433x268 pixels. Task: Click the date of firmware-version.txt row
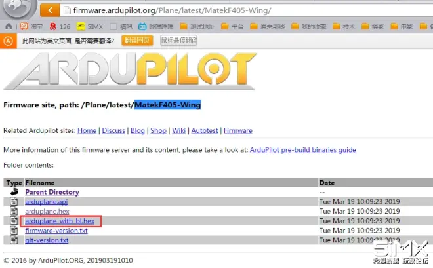[360, 231]
